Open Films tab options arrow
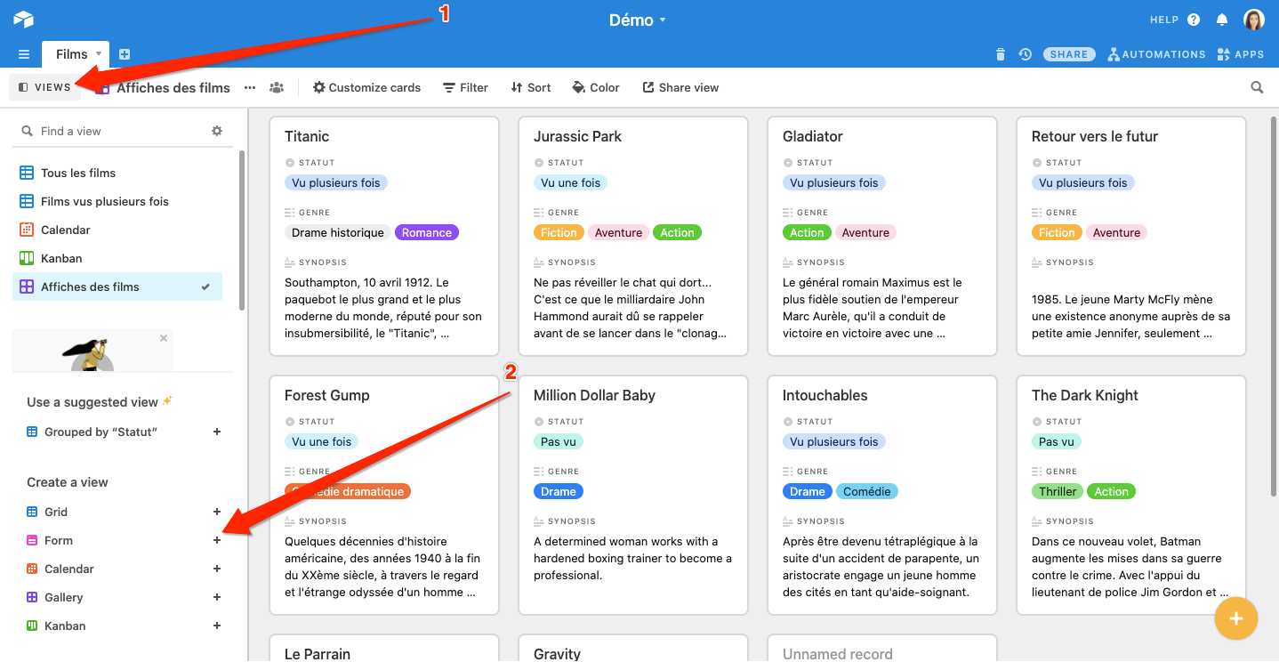This screenshot has width=1279, height=662. coord(99,54)
